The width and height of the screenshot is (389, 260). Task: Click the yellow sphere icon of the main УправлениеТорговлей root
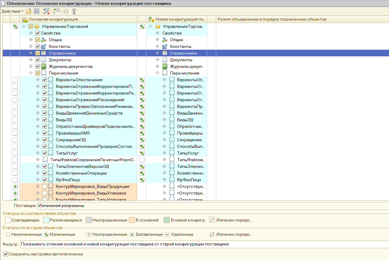click(x=37, y=26)
